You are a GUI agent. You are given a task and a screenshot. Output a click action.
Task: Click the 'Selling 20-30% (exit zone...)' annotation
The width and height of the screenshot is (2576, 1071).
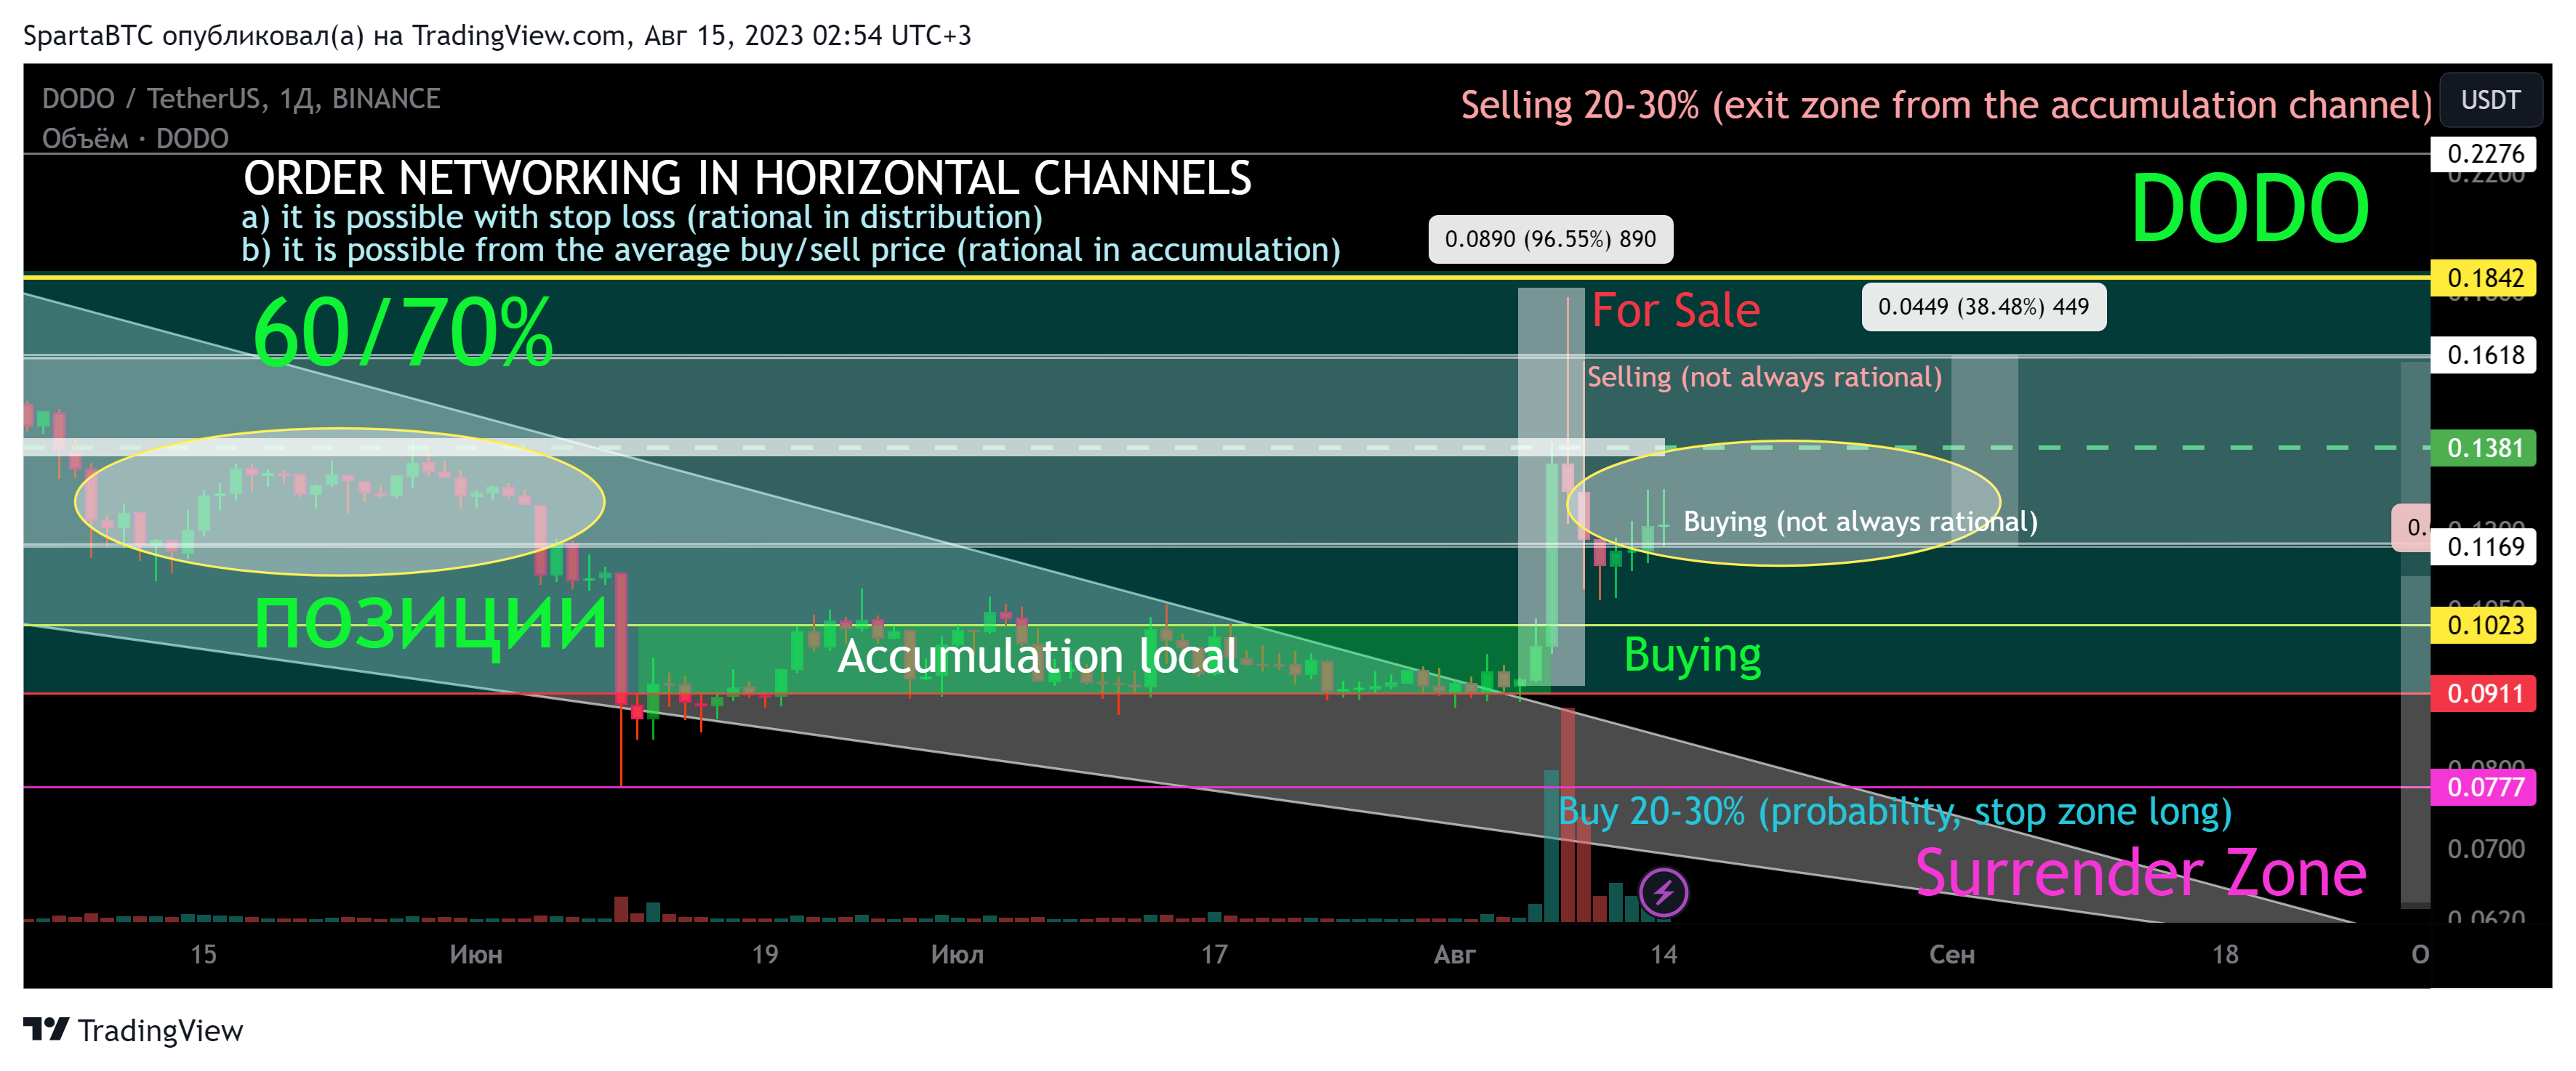(1946, 105)
